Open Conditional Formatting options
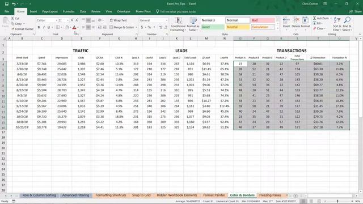363x204 pixels. point(178,24)
